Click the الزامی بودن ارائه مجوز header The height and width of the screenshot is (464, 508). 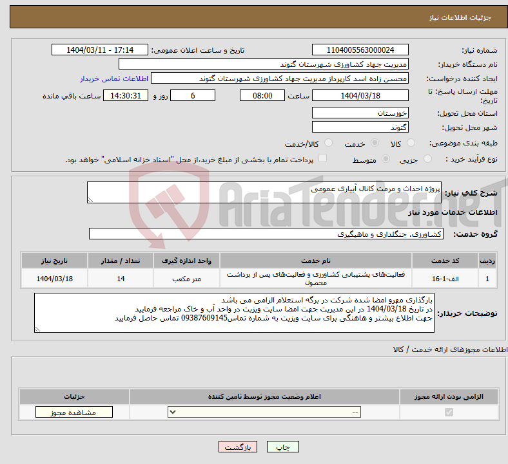449,396
